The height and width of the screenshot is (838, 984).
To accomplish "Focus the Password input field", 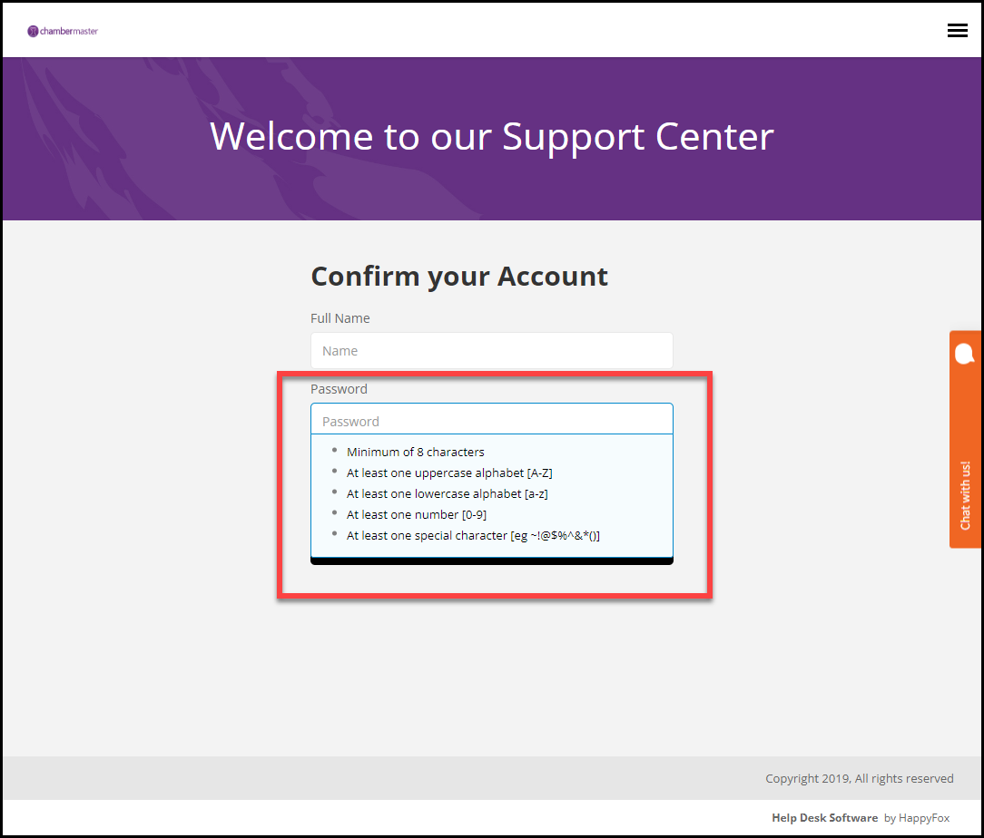I will click(x=491, y=419).
